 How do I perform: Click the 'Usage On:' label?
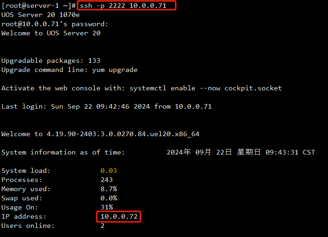[x=20, y=208]
